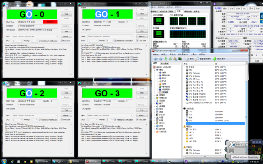Click the two-people icon in AIDA64 toolbar
263x164 pixels.
pyautogui.click(x=175, y=59)
